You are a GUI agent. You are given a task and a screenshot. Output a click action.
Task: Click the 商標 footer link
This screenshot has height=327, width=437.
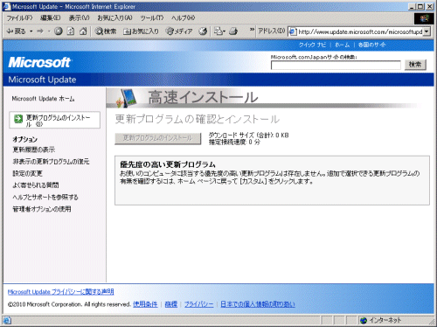pyautogui.click(x=171, y=304)
